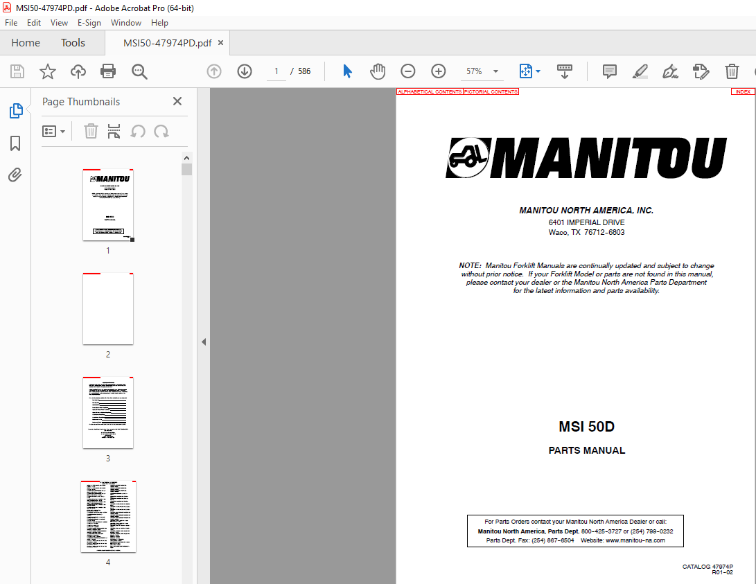756x584 pixels.
Task: Go to next page arrow
Action: pyautogui.click(x=245, y=71)
